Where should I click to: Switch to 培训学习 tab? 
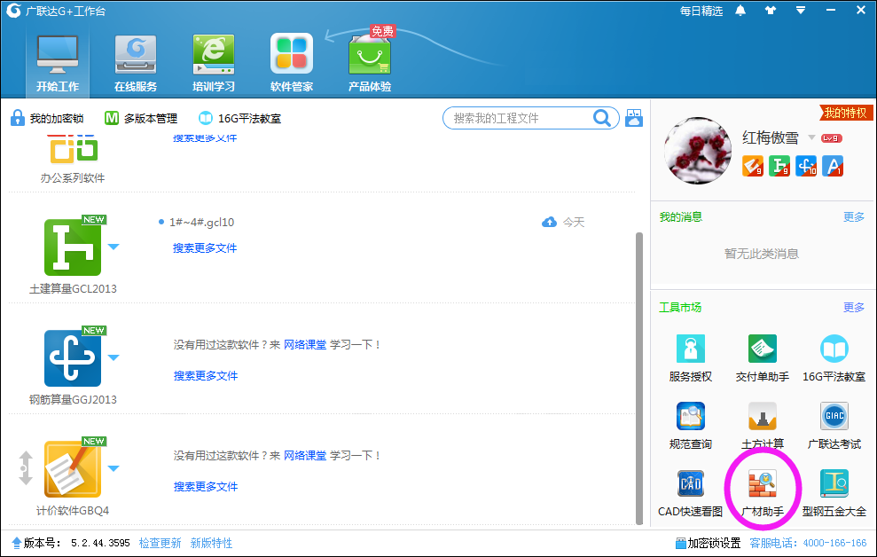pos(213,62)
